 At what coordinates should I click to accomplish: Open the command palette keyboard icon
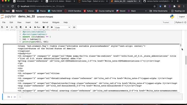tap(74, 27)
